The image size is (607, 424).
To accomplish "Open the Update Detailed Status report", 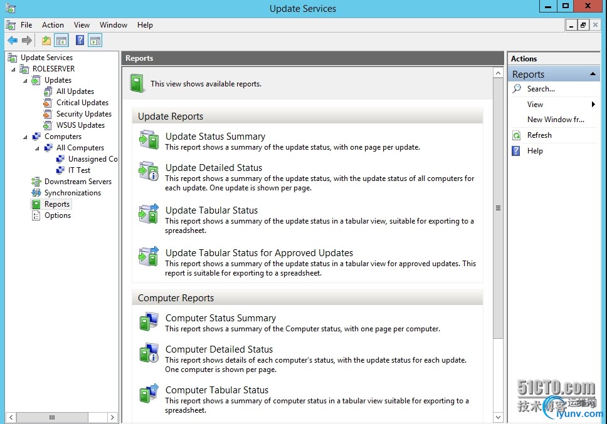I will [x=214, y=168].
